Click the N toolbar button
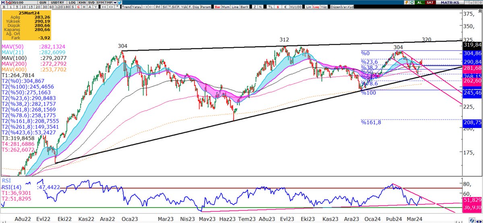The image size is (483, 223). pos(260,7)
